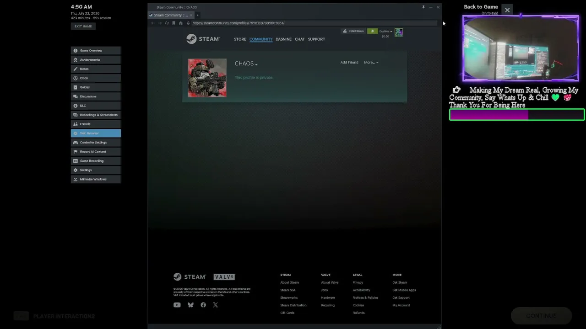The width and height of the screenshot is (586, 329).
Task: Click Minimize Windows in the sidebar
Action: (x=96, y=179)
